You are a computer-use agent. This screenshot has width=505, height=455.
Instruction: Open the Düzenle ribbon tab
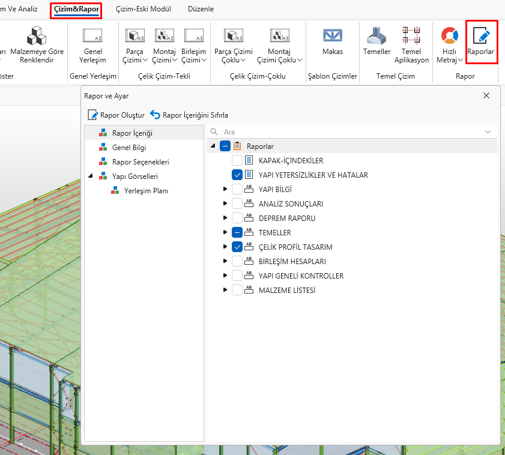[x=201, y=9]
